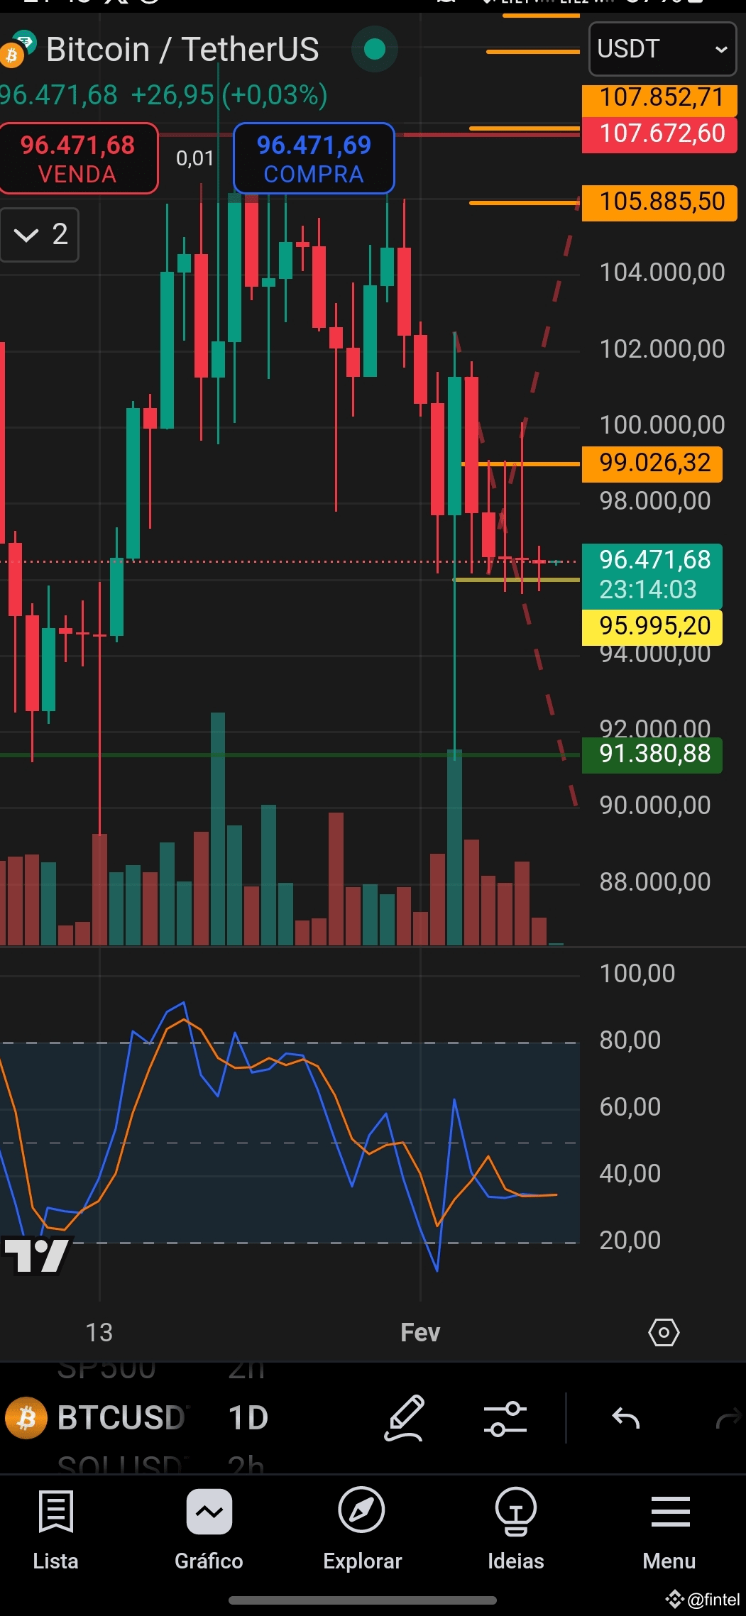The width and height of the screenshot is (746, 1616).
Task: Tap the 100.000,00 price axis label
Action: pyautogui.click(x=662, y=425)
